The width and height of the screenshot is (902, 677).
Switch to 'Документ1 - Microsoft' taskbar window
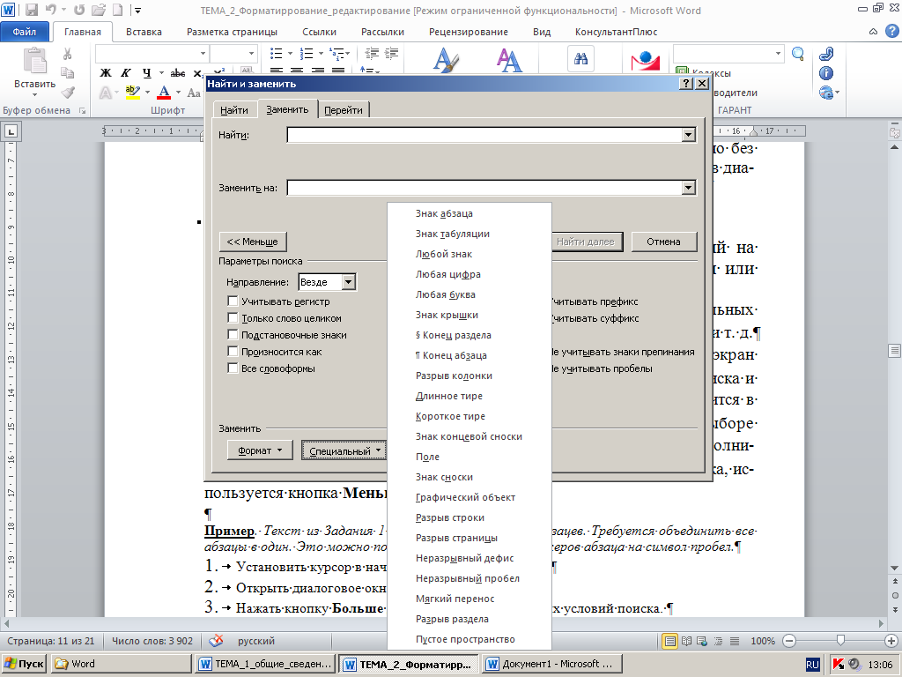click(551, 664)
